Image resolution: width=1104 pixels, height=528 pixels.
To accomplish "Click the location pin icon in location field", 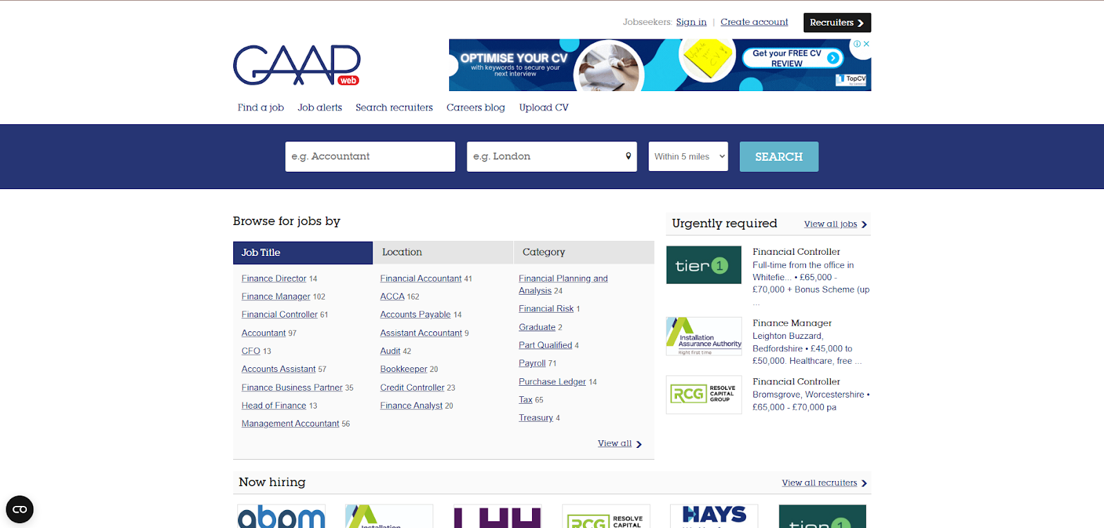I will tap(628, 156).
